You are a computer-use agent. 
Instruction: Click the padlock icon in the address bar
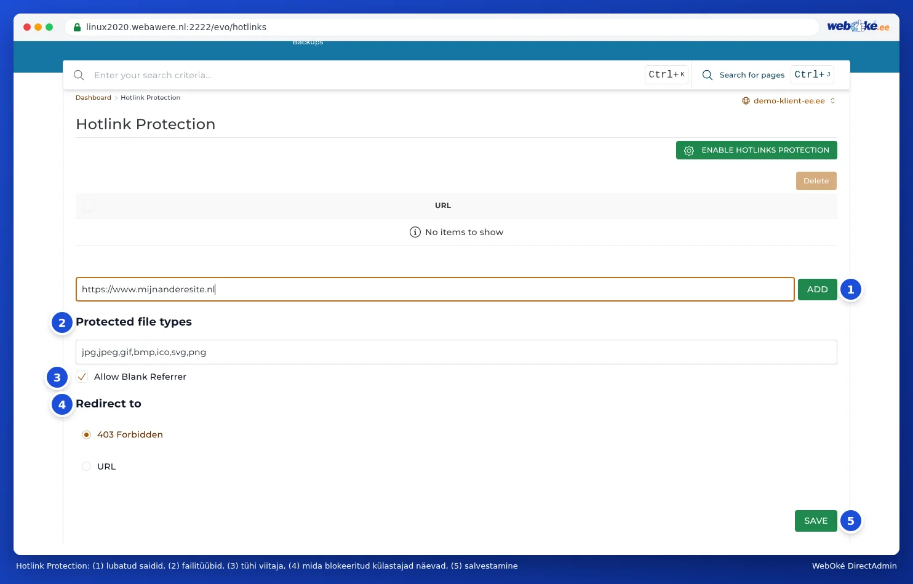pyautogui.click(x=77, y=27)
